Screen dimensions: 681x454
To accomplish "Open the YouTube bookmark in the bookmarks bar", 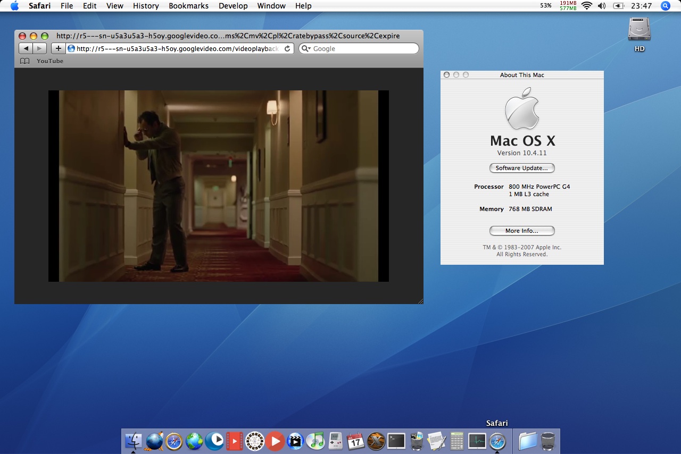I will coord(50,61).
